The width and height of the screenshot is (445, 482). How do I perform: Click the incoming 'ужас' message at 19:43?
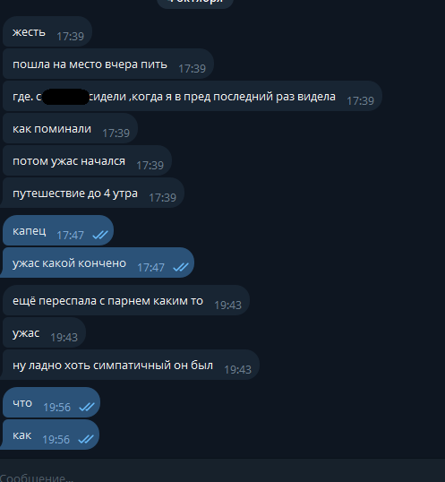(x=44, y=332)
